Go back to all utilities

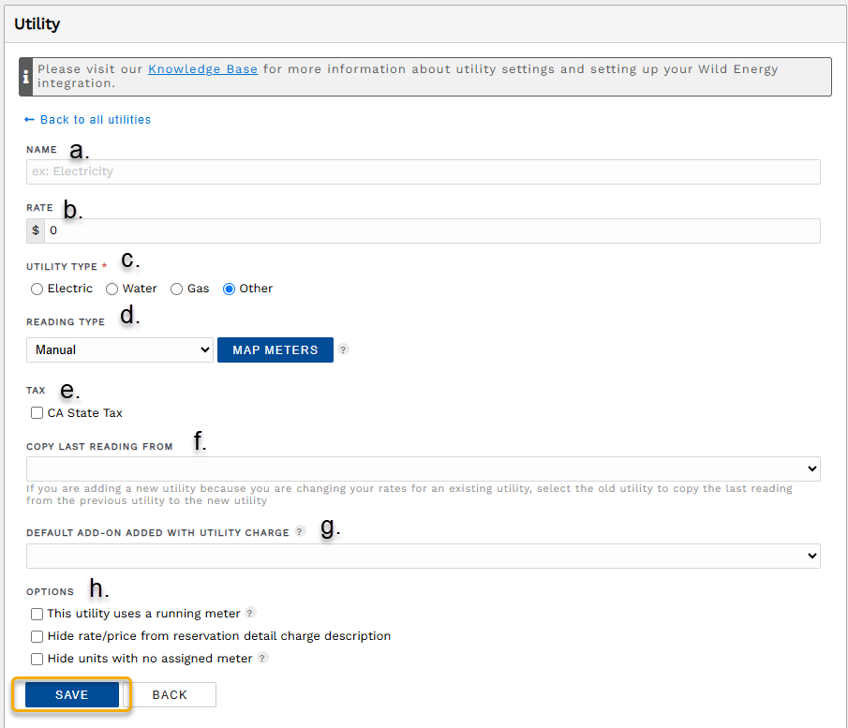tap(87, 119)
